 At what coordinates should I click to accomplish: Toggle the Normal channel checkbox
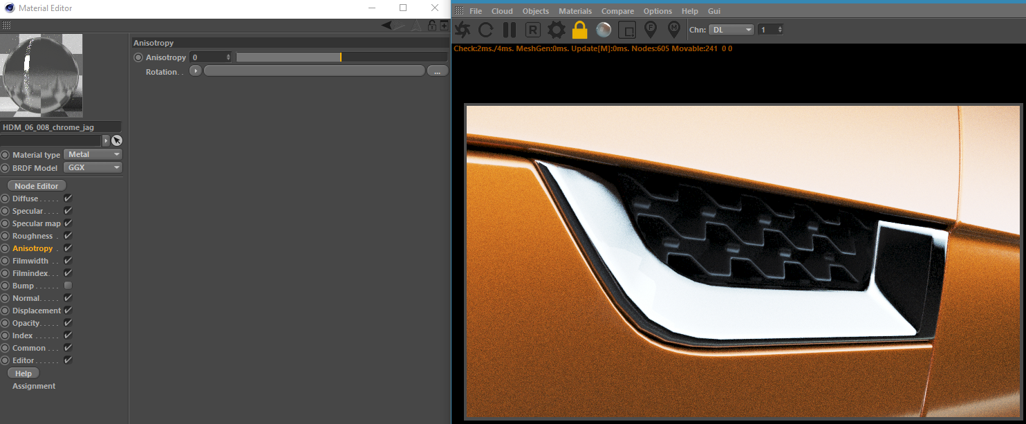coord(68,298)
